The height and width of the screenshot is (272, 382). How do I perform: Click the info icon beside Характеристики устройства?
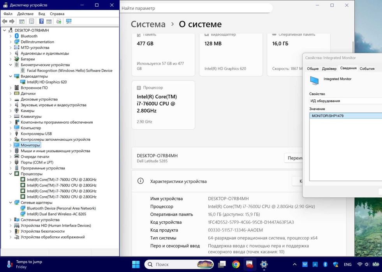pyautogui.click(x=140, y=181)
